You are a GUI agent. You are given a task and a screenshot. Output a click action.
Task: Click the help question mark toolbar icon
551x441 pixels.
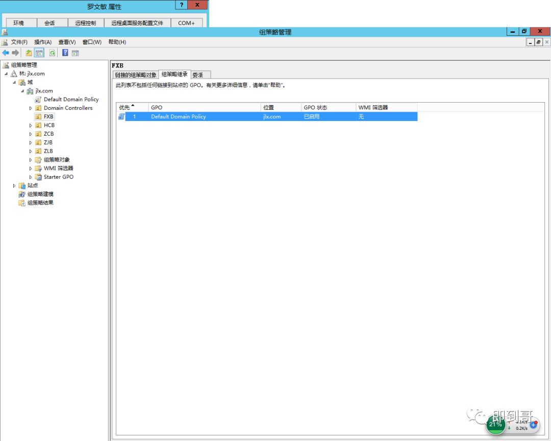(x=65, y=52)
